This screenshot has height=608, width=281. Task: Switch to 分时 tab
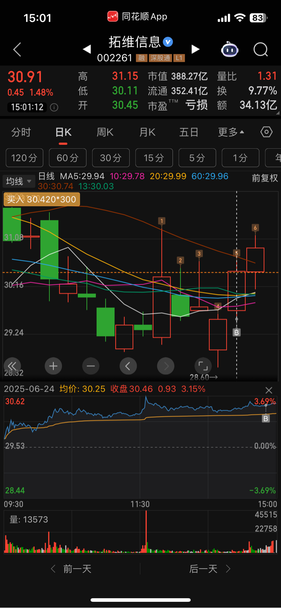pos(21,132)
